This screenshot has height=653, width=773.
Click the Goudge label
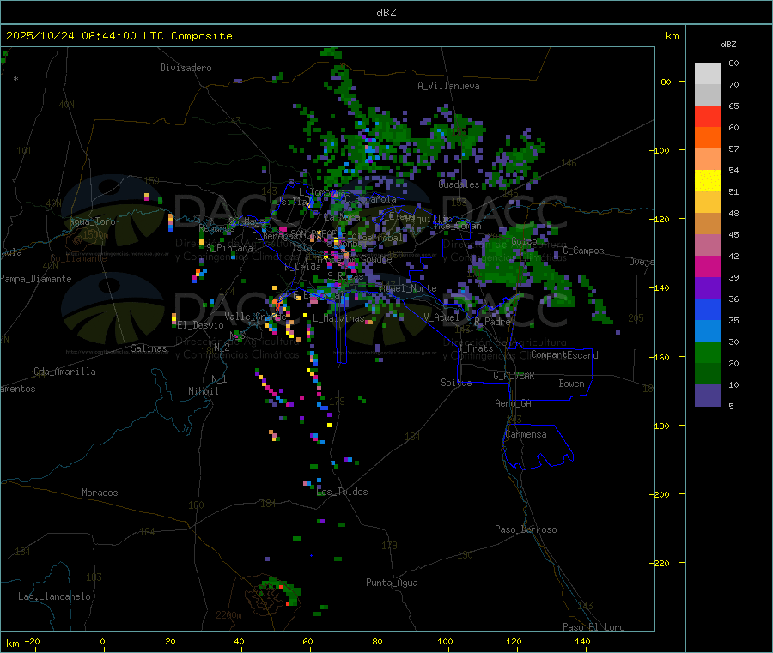[x=376, y=259]
